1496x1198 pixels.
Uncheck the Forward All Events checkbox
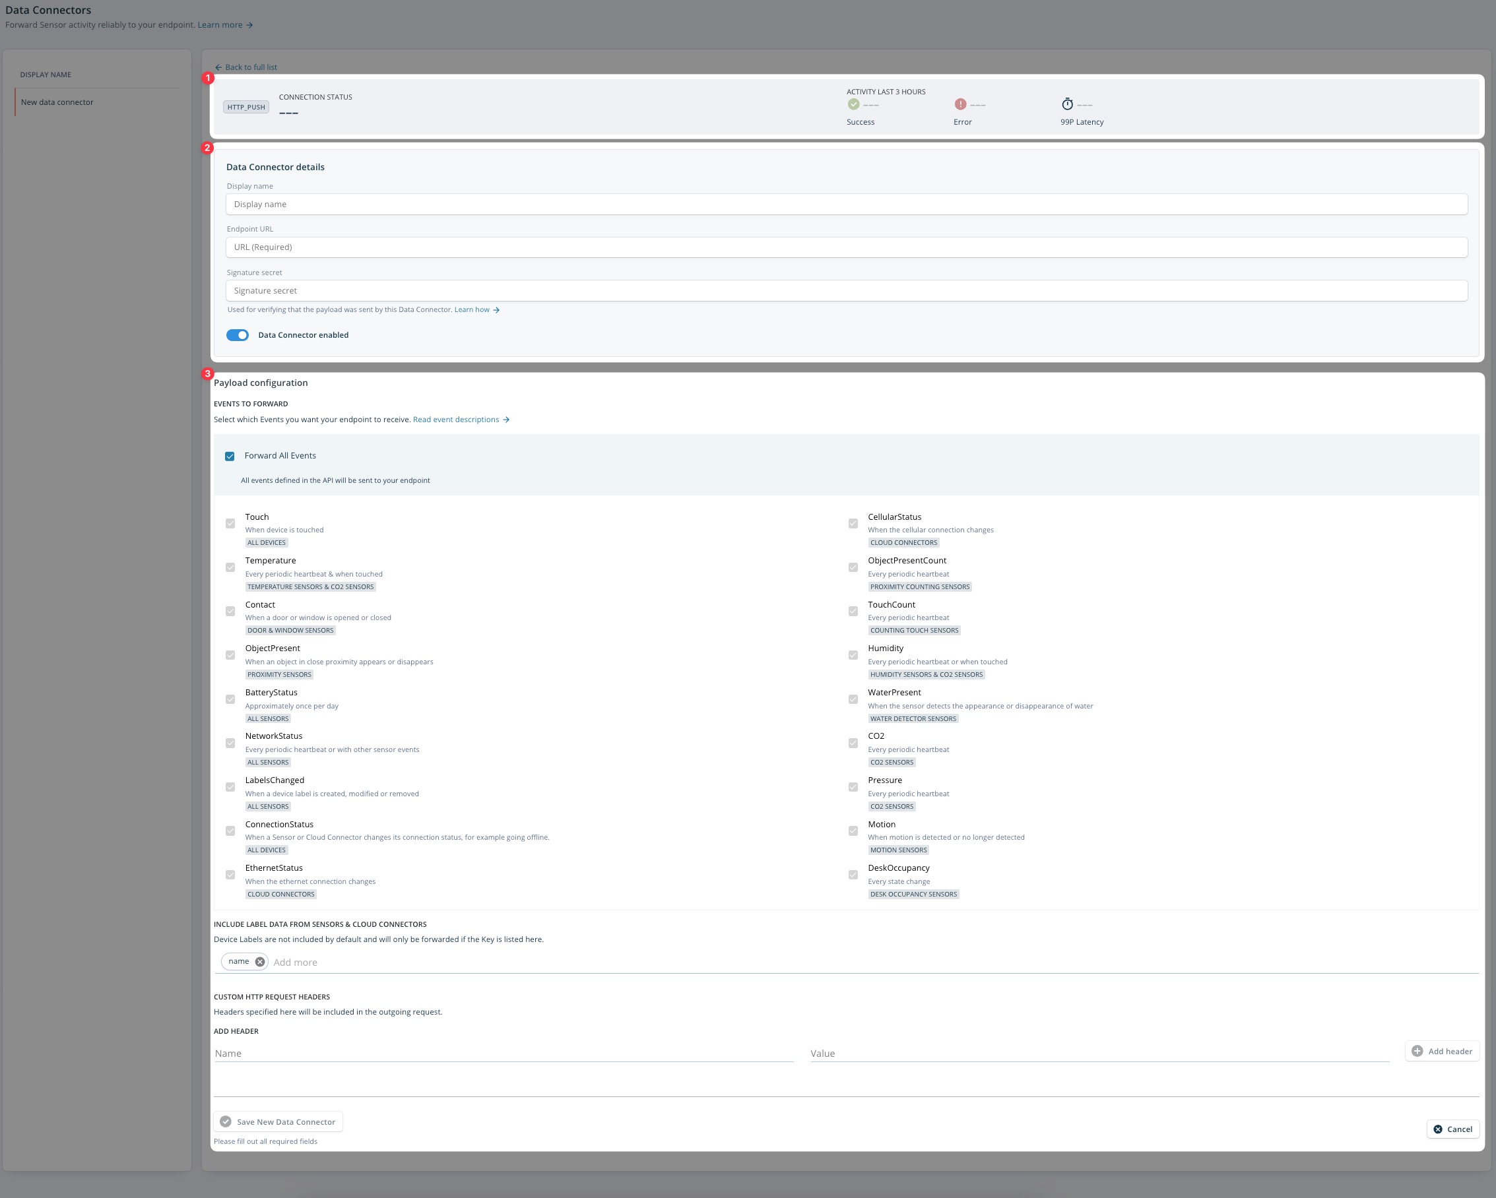pos(230,457)
